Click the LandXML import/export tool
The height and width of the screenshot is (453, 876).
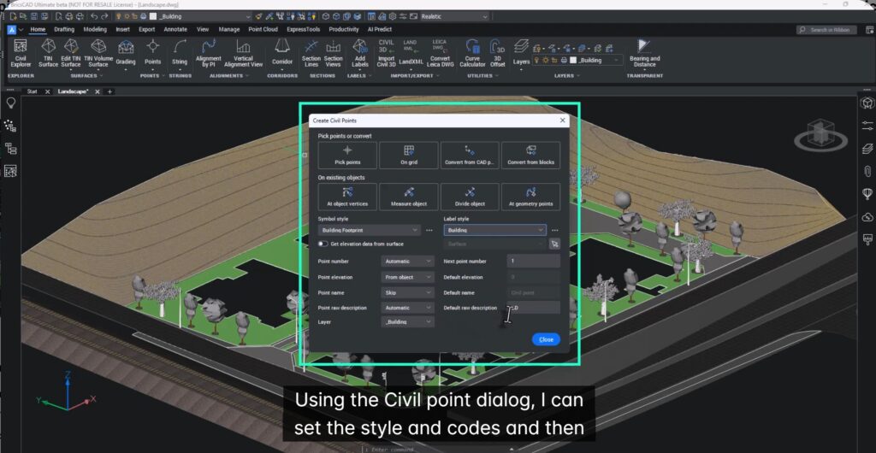(x=410, y=54)
